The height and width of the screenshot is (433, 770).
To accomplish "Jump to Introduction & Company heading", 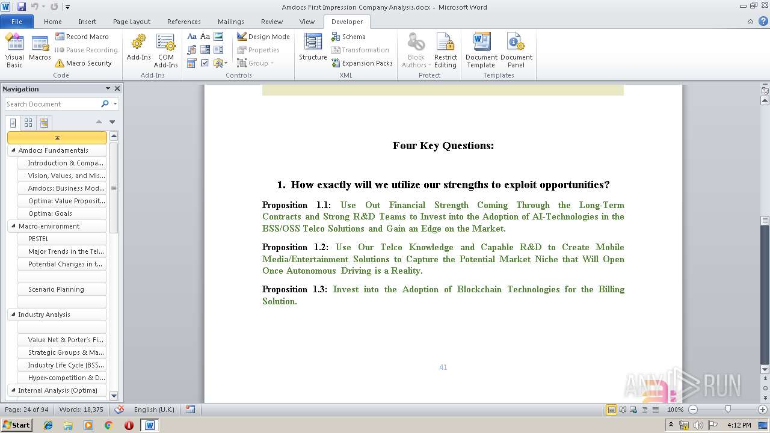I will (62, 163).
